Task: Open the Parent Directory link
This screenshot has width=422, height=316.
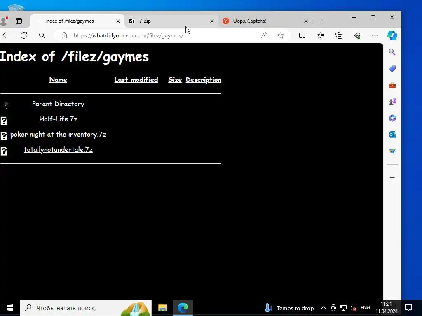Action: (58, 104)
